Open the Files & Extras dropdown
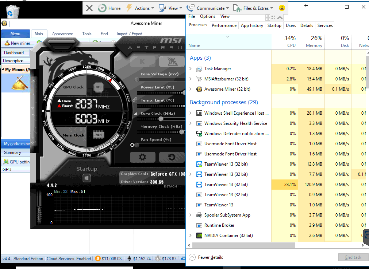The height and width of the screenshot is (269, 369). tap(253, 8)
